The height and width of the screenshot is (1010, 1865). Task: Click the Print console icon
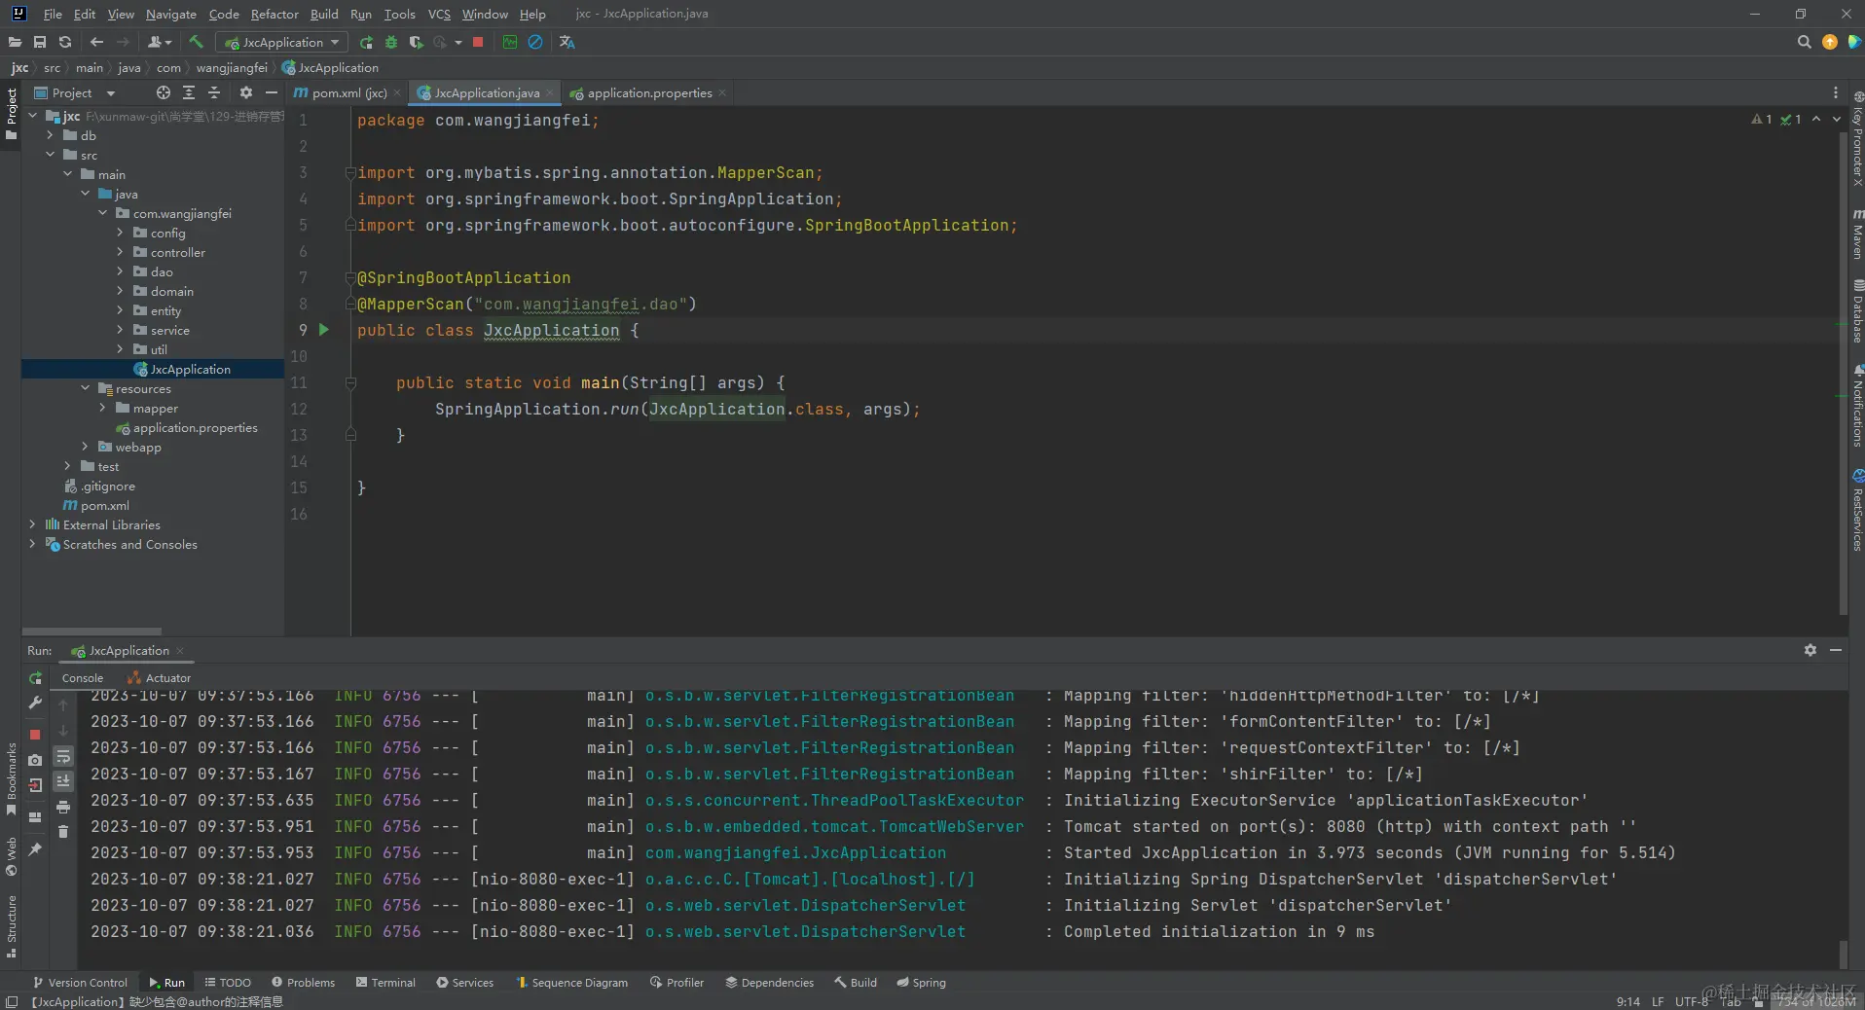[x=63, y=807]
